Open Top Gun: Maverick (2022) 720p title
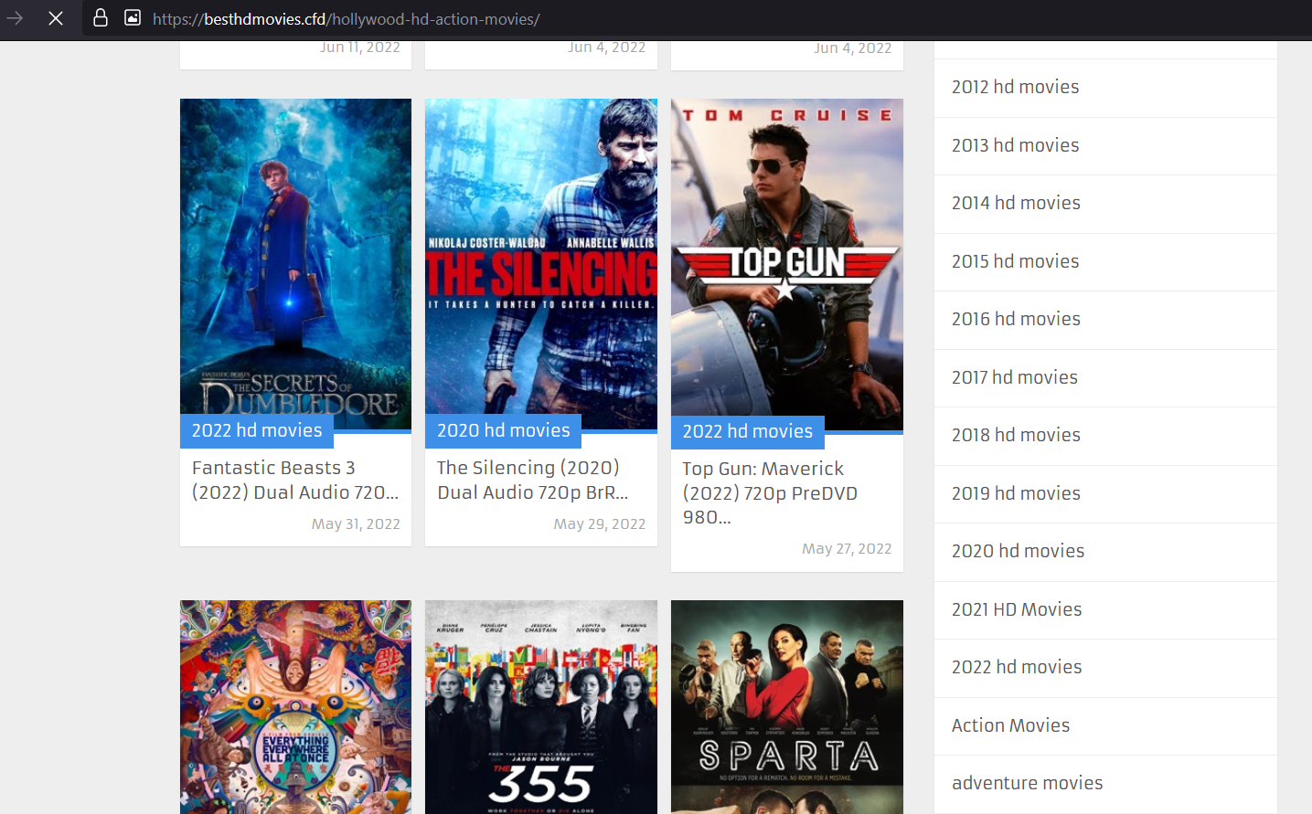 pyautogui.click(x=770, y=492)
